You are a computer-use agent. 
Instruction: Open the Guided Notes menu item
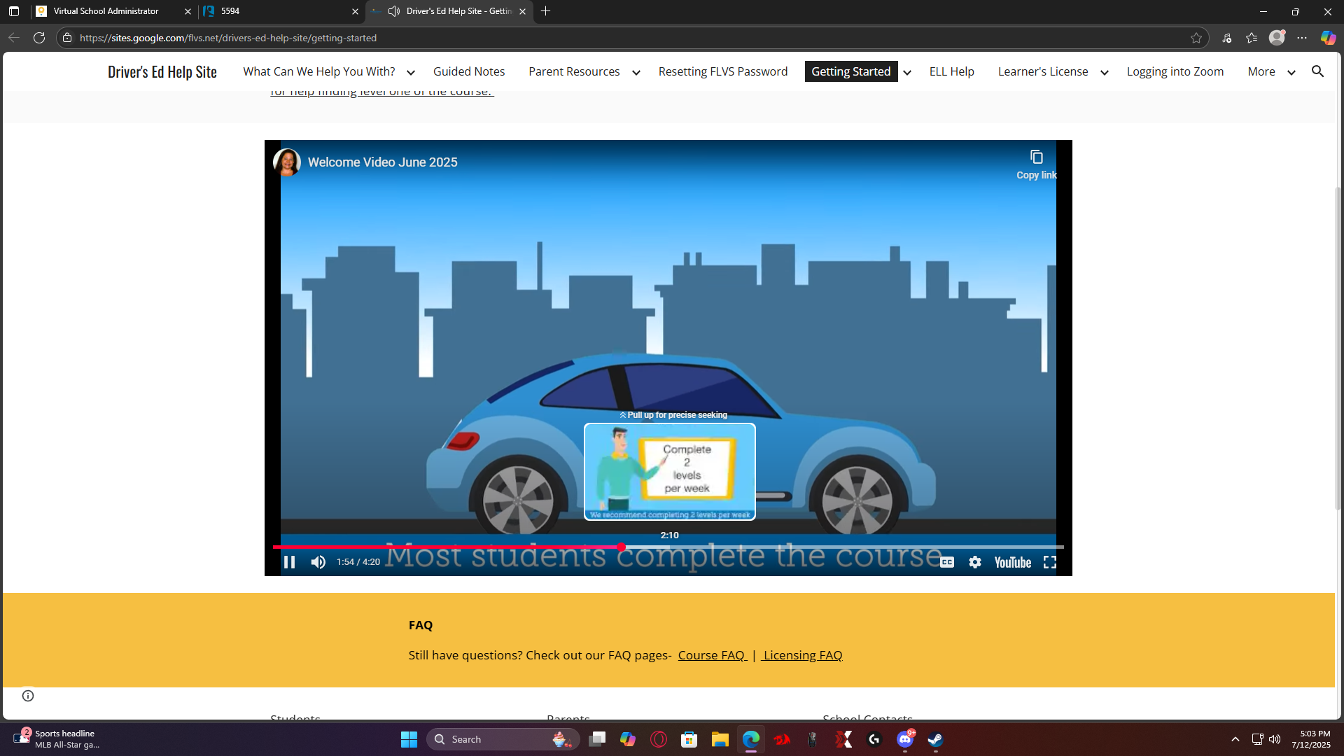click(x=468, y=71)
